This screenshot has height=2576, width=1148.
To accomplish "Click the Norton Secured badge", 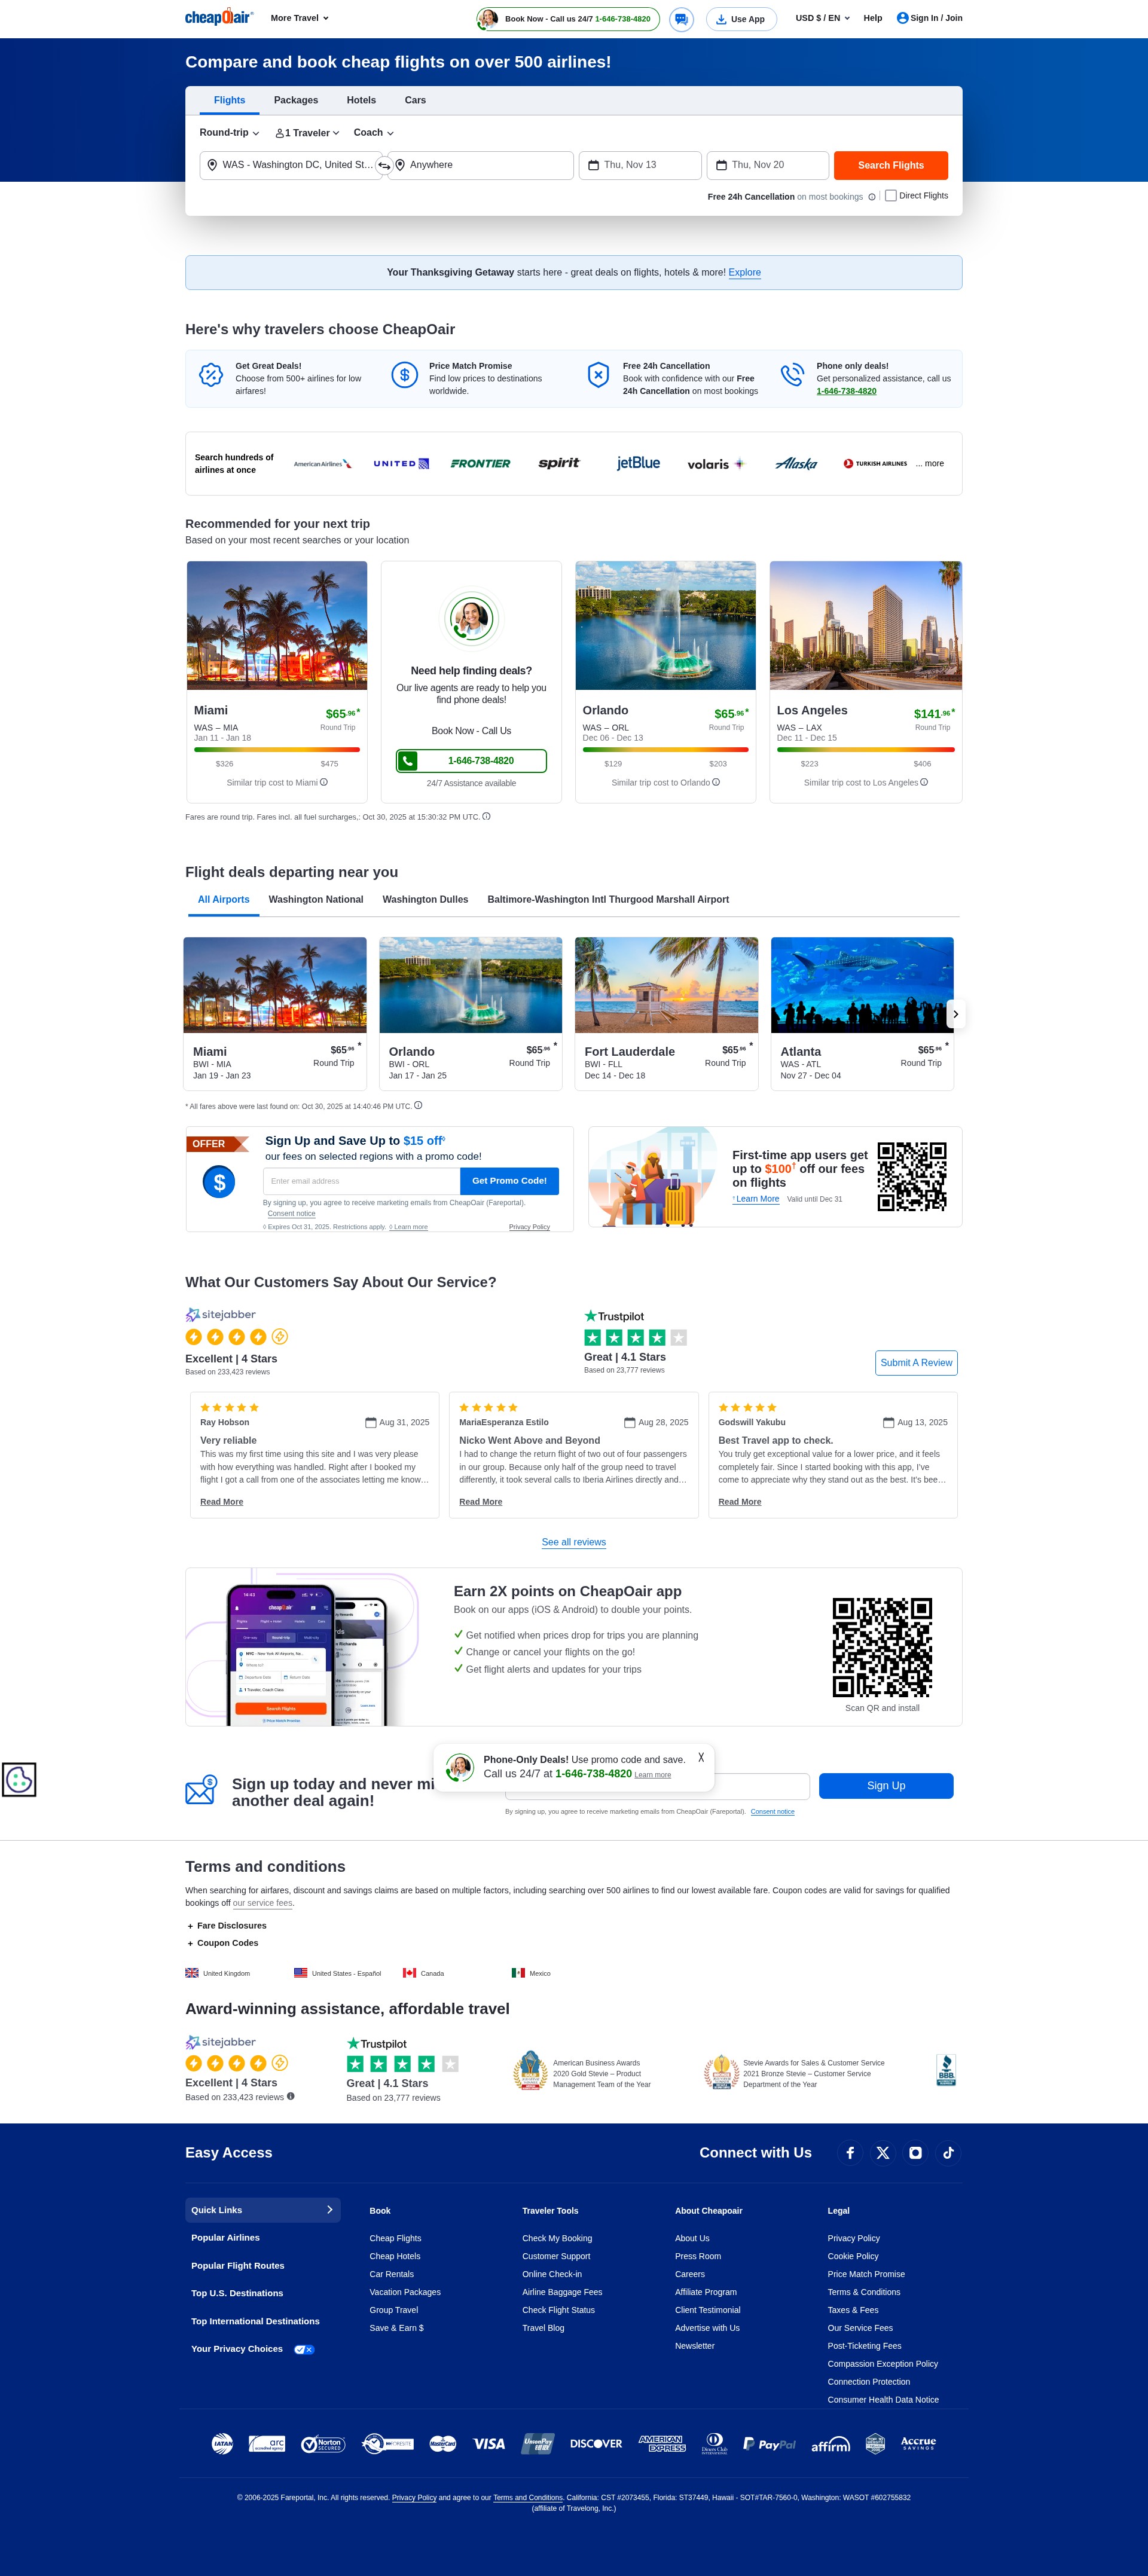I will tap(323, 2444).
